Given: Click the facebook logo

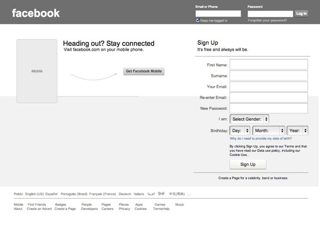Looking at the screenshot, I should tap(36, 13).
